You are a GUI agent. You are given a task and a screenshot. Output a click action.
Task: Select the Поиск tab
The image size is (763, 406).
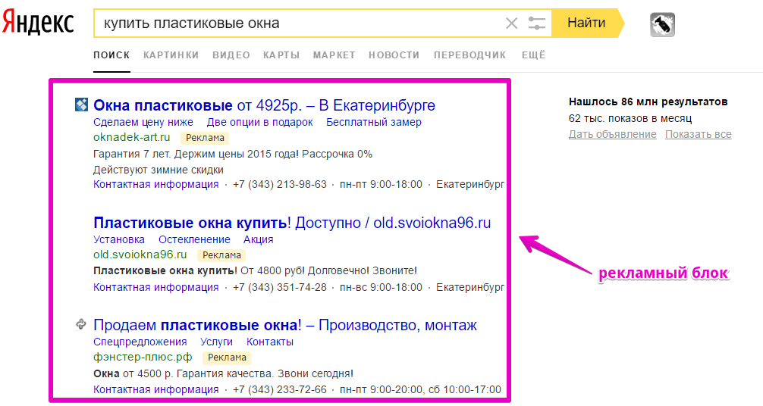[111, 55]
